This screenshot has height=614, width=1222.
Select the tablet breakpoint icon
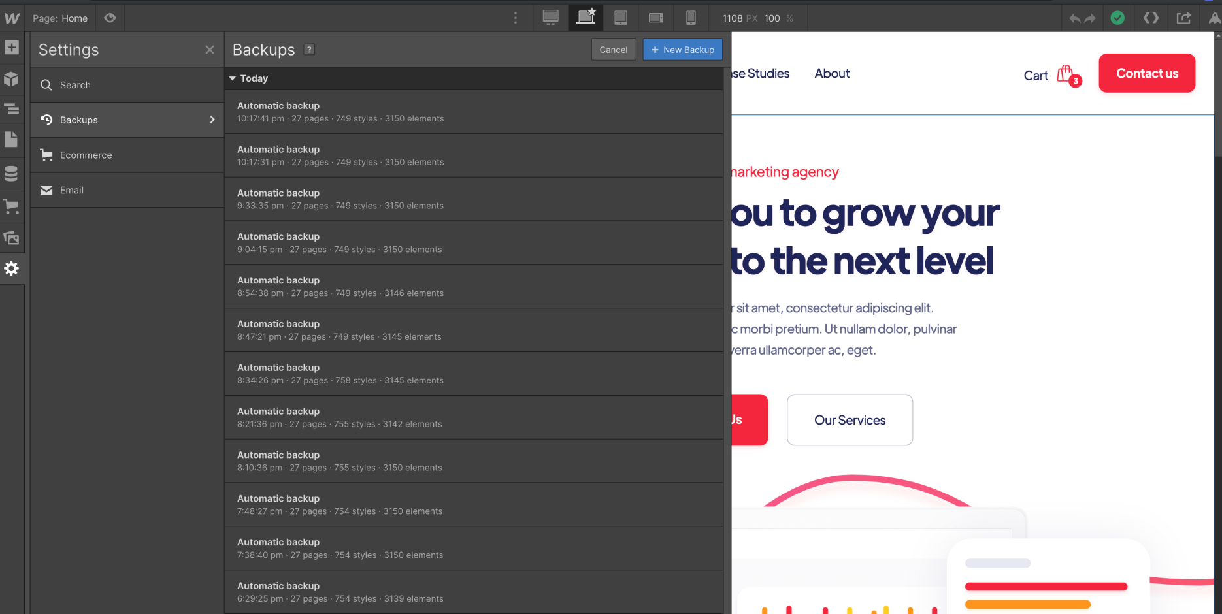pyautogui.click(x=620, y=18)
